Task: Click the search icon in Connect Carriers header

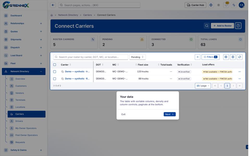Action: pyautogui.click(x=207, y=26)
